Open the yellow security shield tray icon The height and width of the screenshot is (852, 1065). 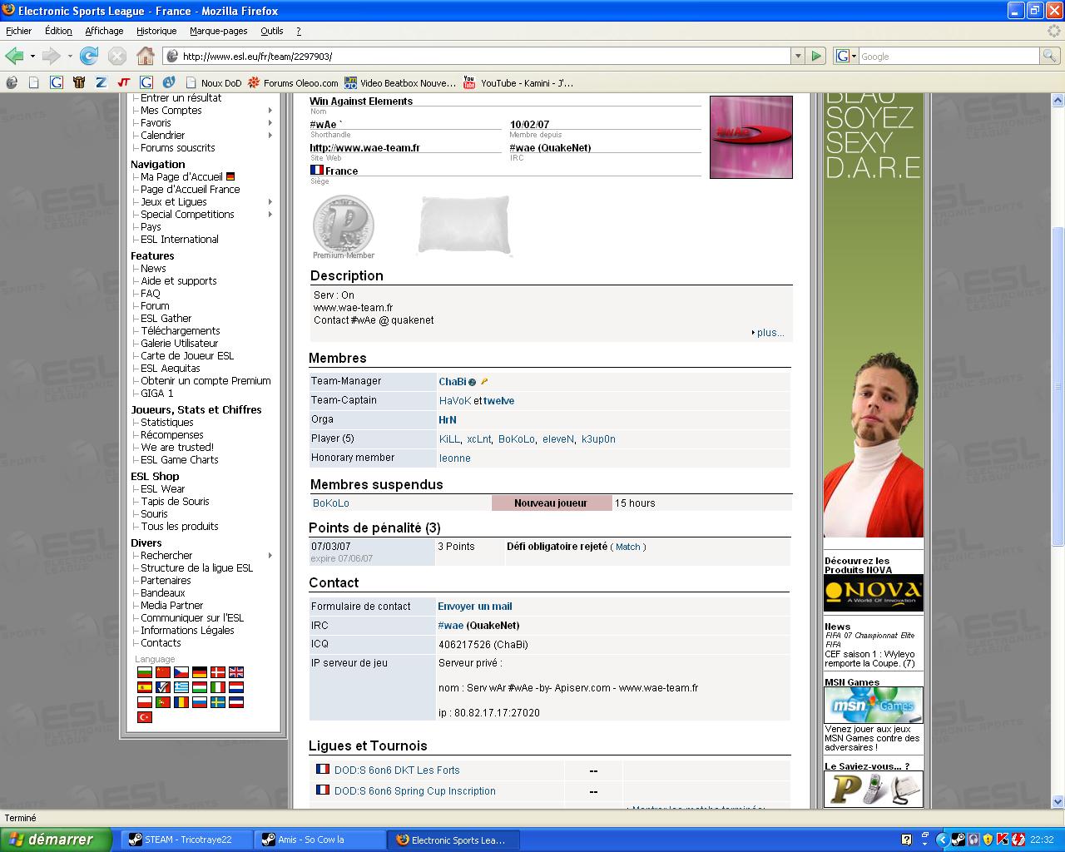point(988,840)
